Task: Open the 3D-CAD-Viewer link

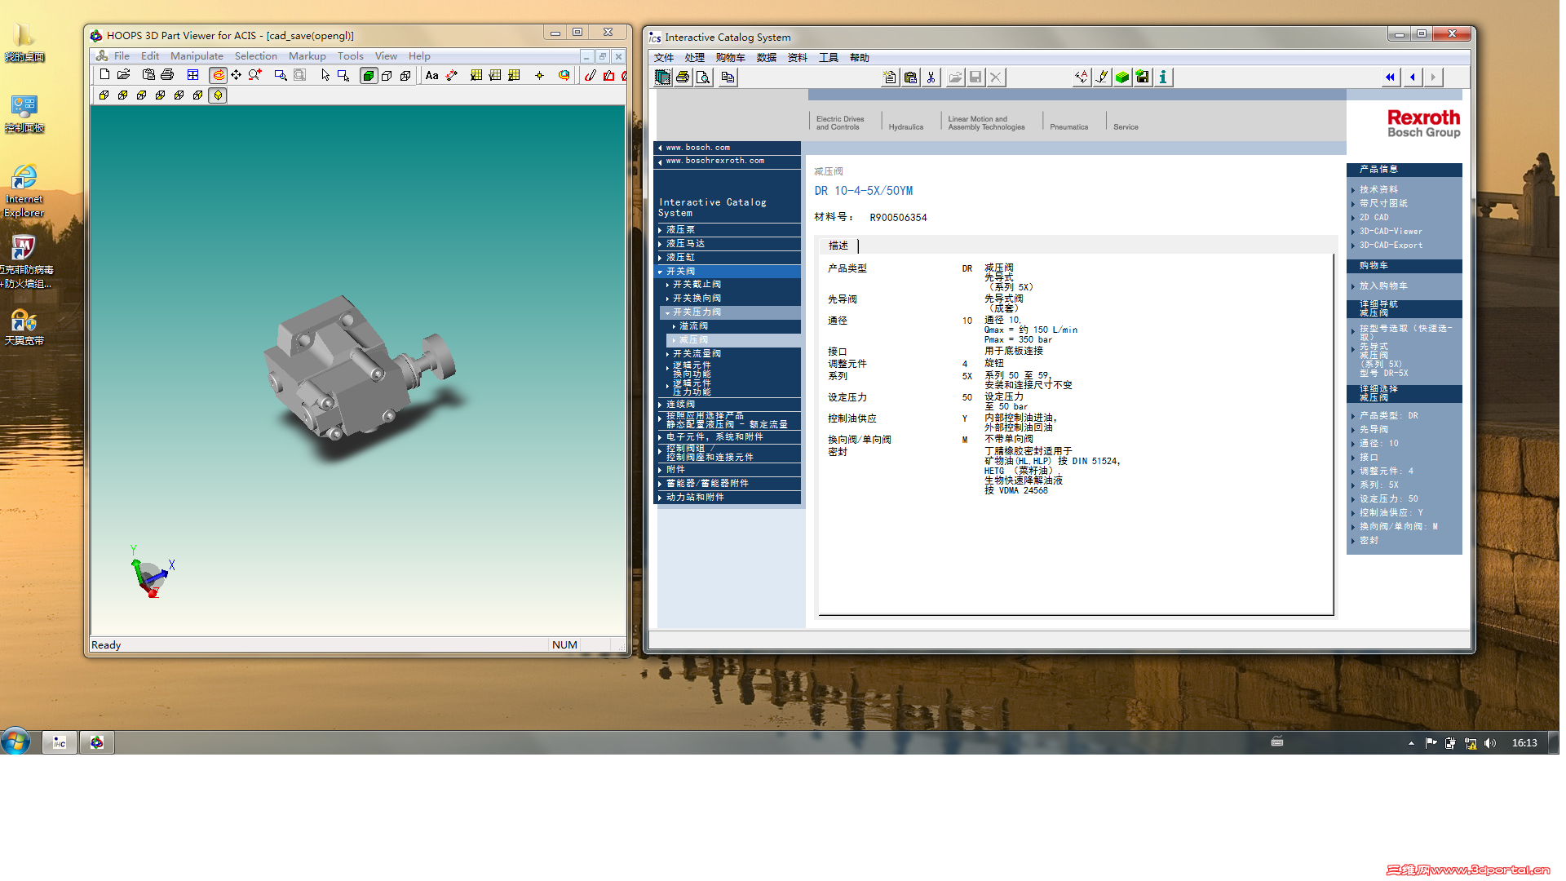Action: click(1390, 232)
